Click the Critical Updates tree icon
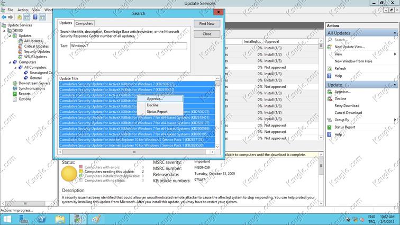The image size is (400, 225). pos(21,46)
